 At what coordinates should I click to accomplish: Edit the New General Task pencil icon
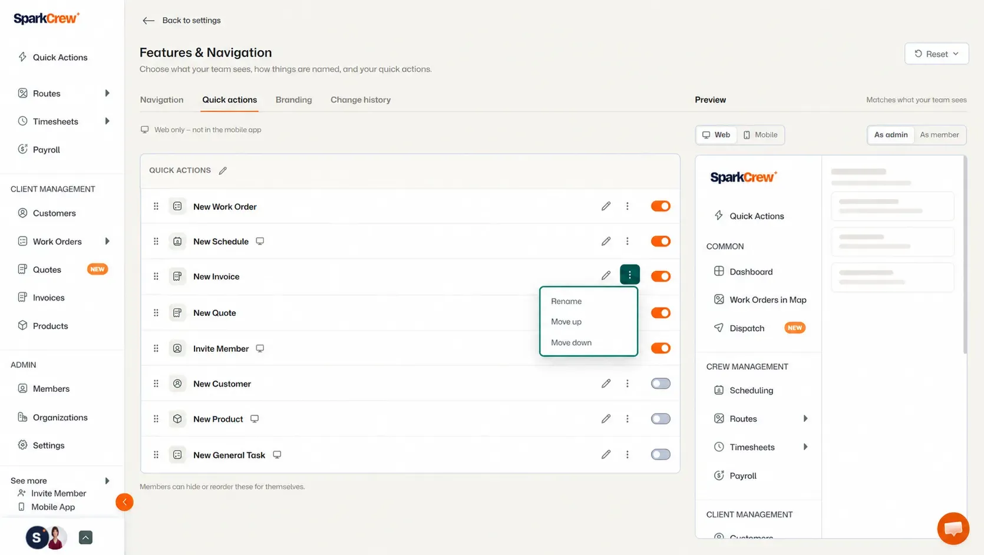(606, 454)
